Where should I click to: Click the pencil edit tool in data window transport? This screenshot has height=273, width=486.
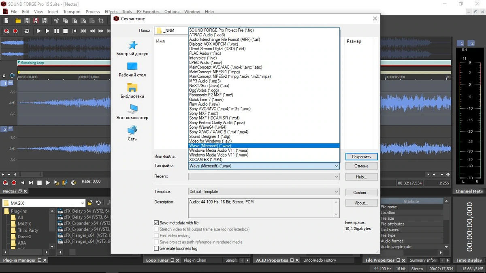65,183
